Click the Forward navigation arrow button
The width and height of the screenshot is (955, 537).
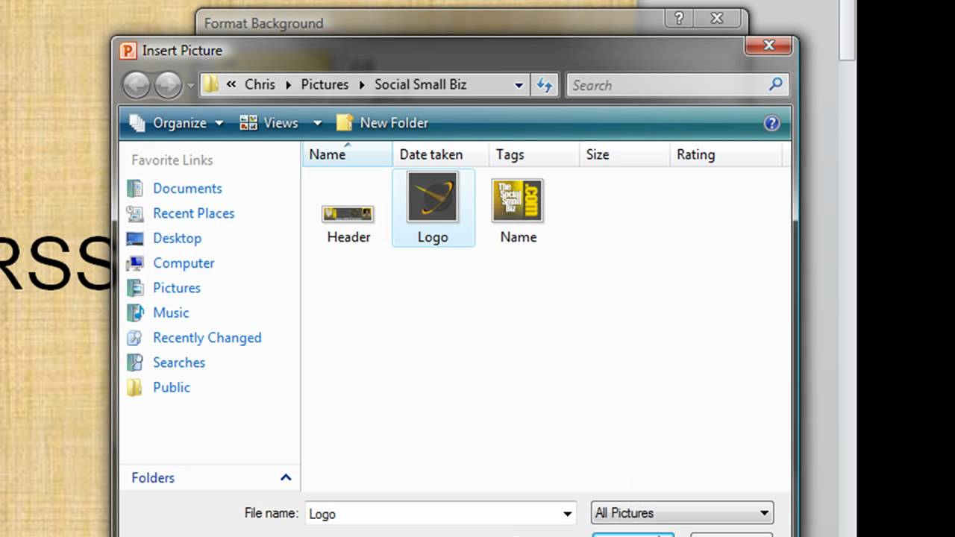coord(167,85)
